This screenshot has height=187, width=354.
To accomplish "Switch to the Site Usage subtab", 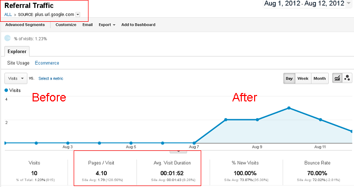I will pos(18,63).
